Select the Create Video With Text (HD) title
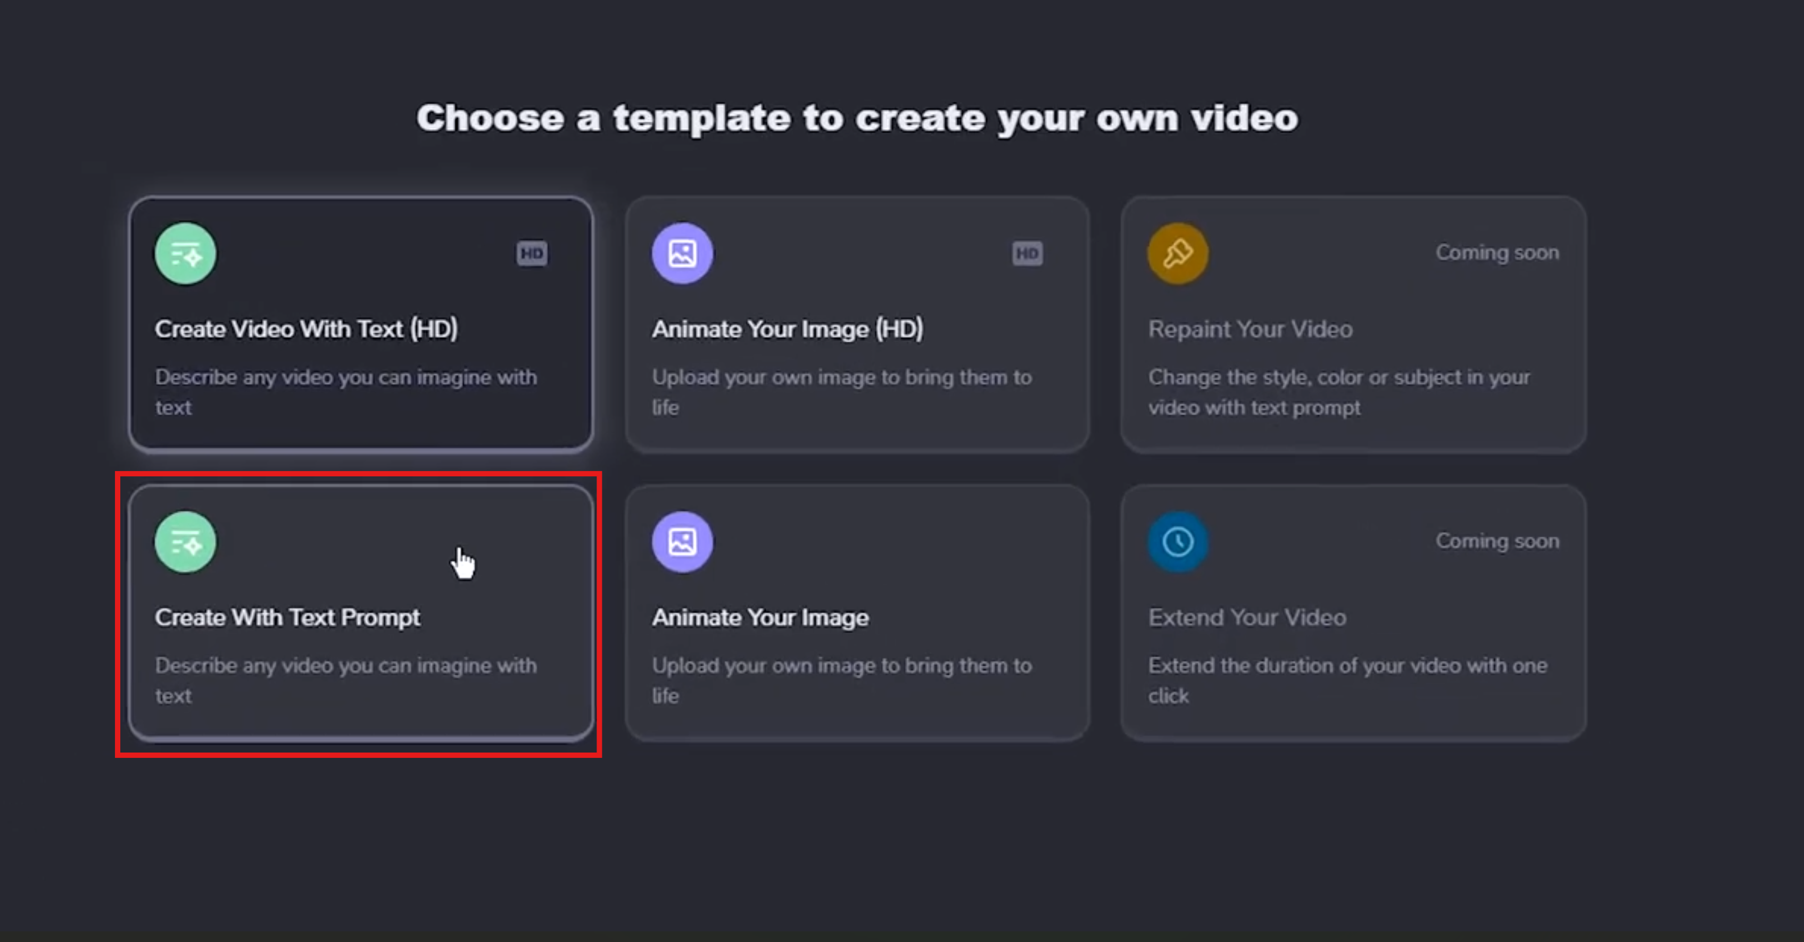This screenshot has height=942, width=1804. coord(306,329)
